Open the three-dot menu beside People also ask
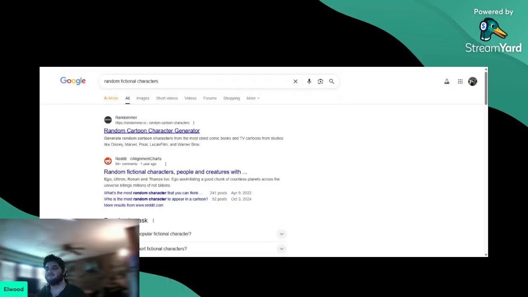528x297 pixels. 153,221
